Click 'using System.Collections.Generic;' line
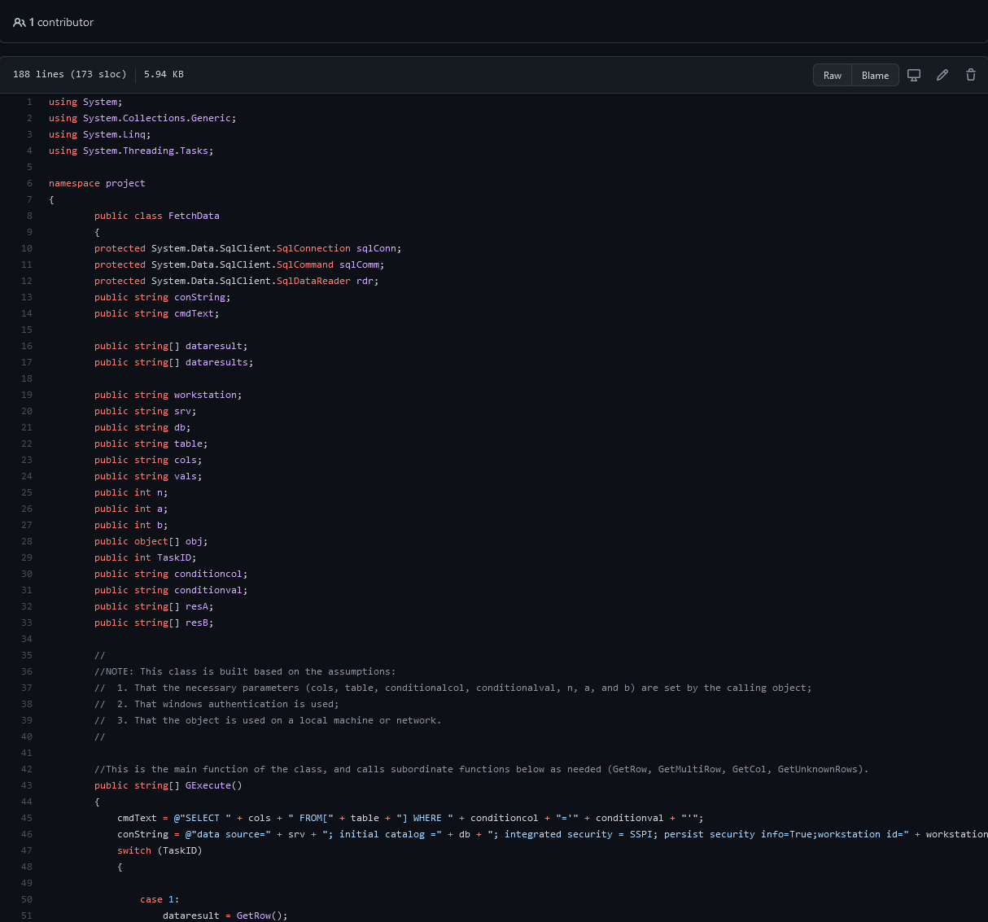988x922 pixels. [142, 118]
